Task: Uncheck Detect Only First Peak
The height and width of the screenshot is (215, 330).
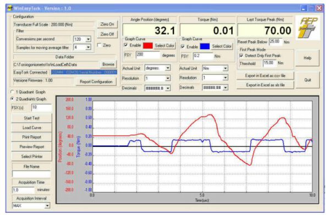Action: (241, 56)
